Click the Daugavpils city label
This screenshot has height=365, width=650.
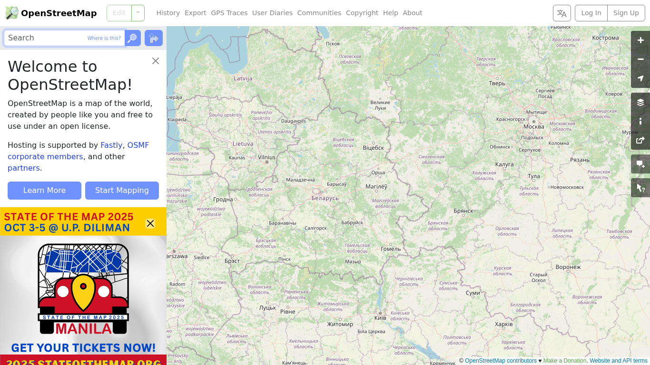pyautogui.click(x=293, y=121)
